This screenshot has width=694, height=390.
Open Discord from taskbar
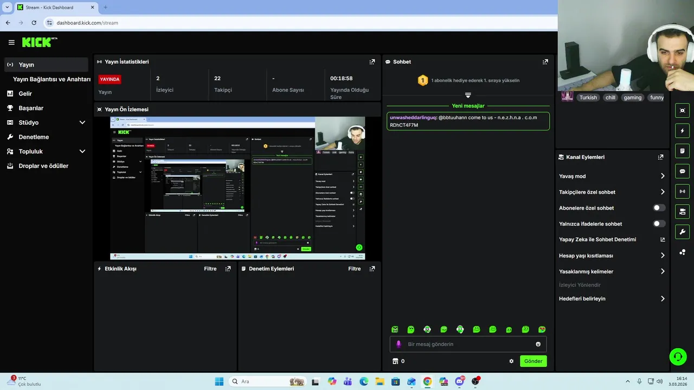pyautogui.click(x=460, y=381)
